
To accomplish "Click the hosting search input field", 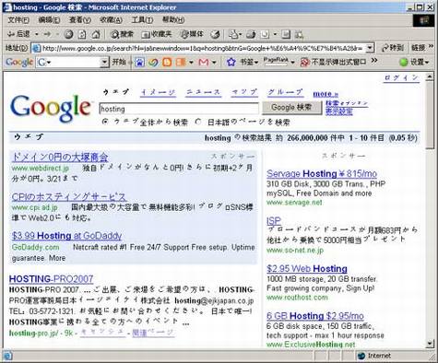I will click(179, 109).
